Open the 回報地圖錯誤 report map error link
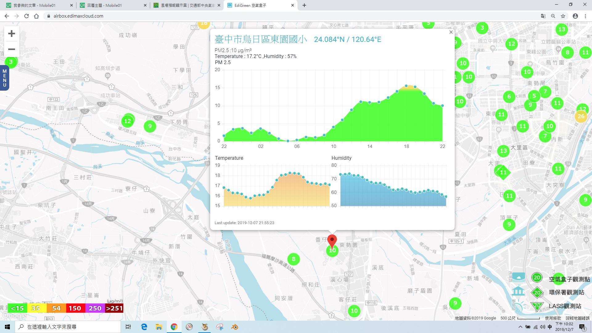 click(x=577, y=318)
